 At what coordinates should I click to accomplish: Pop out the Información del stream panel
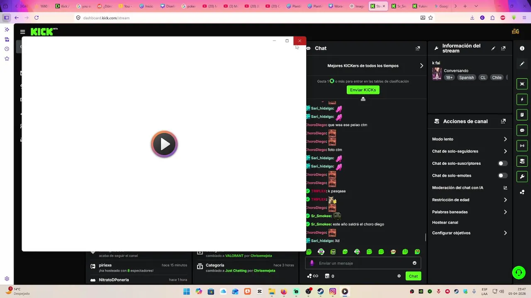[x=503, y=48]
